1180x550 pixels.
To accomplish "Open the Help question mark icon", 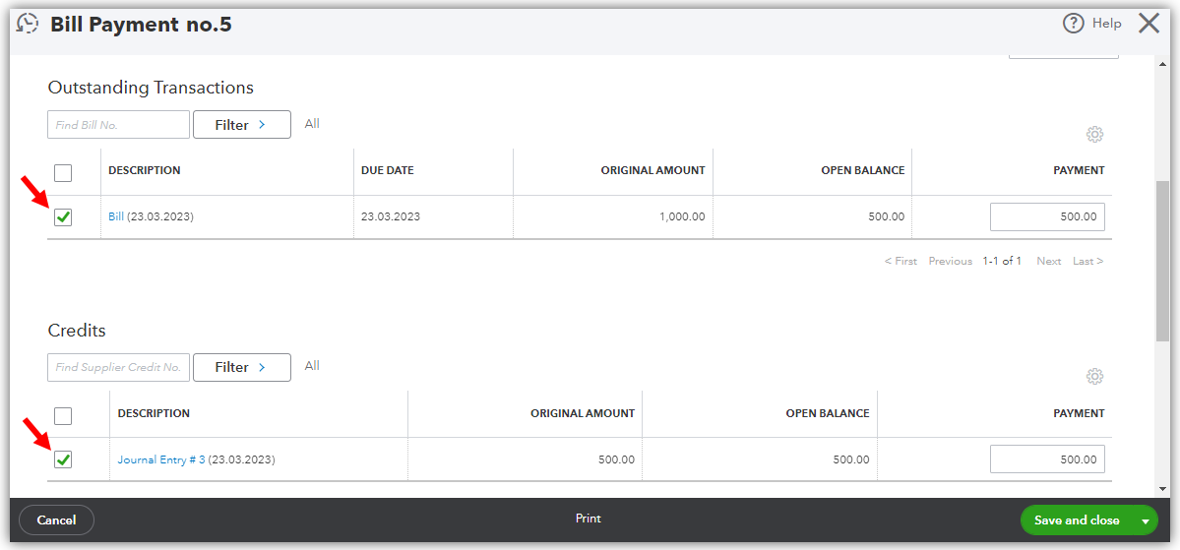I will click(x=1073, y=24).
